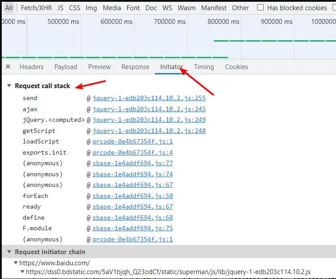Viewport: 336px width, 279px height.
Task: Select the loadScript function name
Action: [41, 142]
